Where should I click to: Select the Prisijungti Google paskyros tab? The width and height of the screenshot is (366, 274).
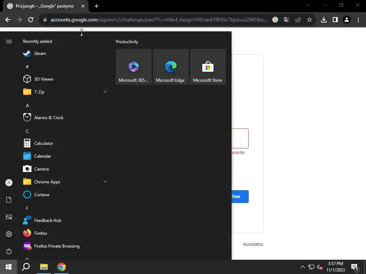pos(45,6)
